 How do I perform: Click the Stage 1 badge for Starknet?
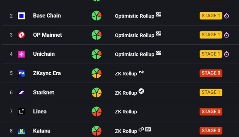(211, 92)
